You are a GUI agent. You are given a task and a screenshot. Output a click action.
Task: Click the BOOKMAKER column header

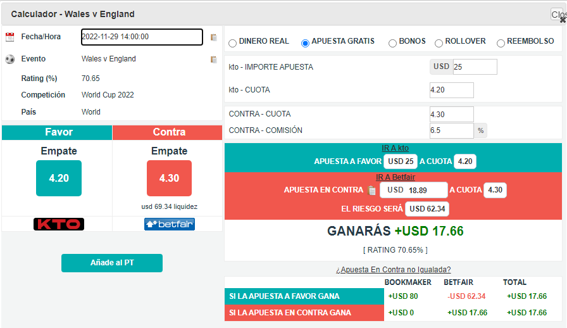point(408,282)
